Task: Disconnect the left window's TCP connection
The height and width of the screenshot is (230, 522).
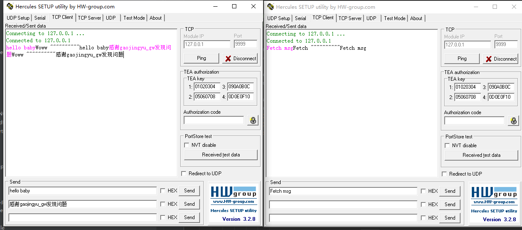Action: click(240, 59)
